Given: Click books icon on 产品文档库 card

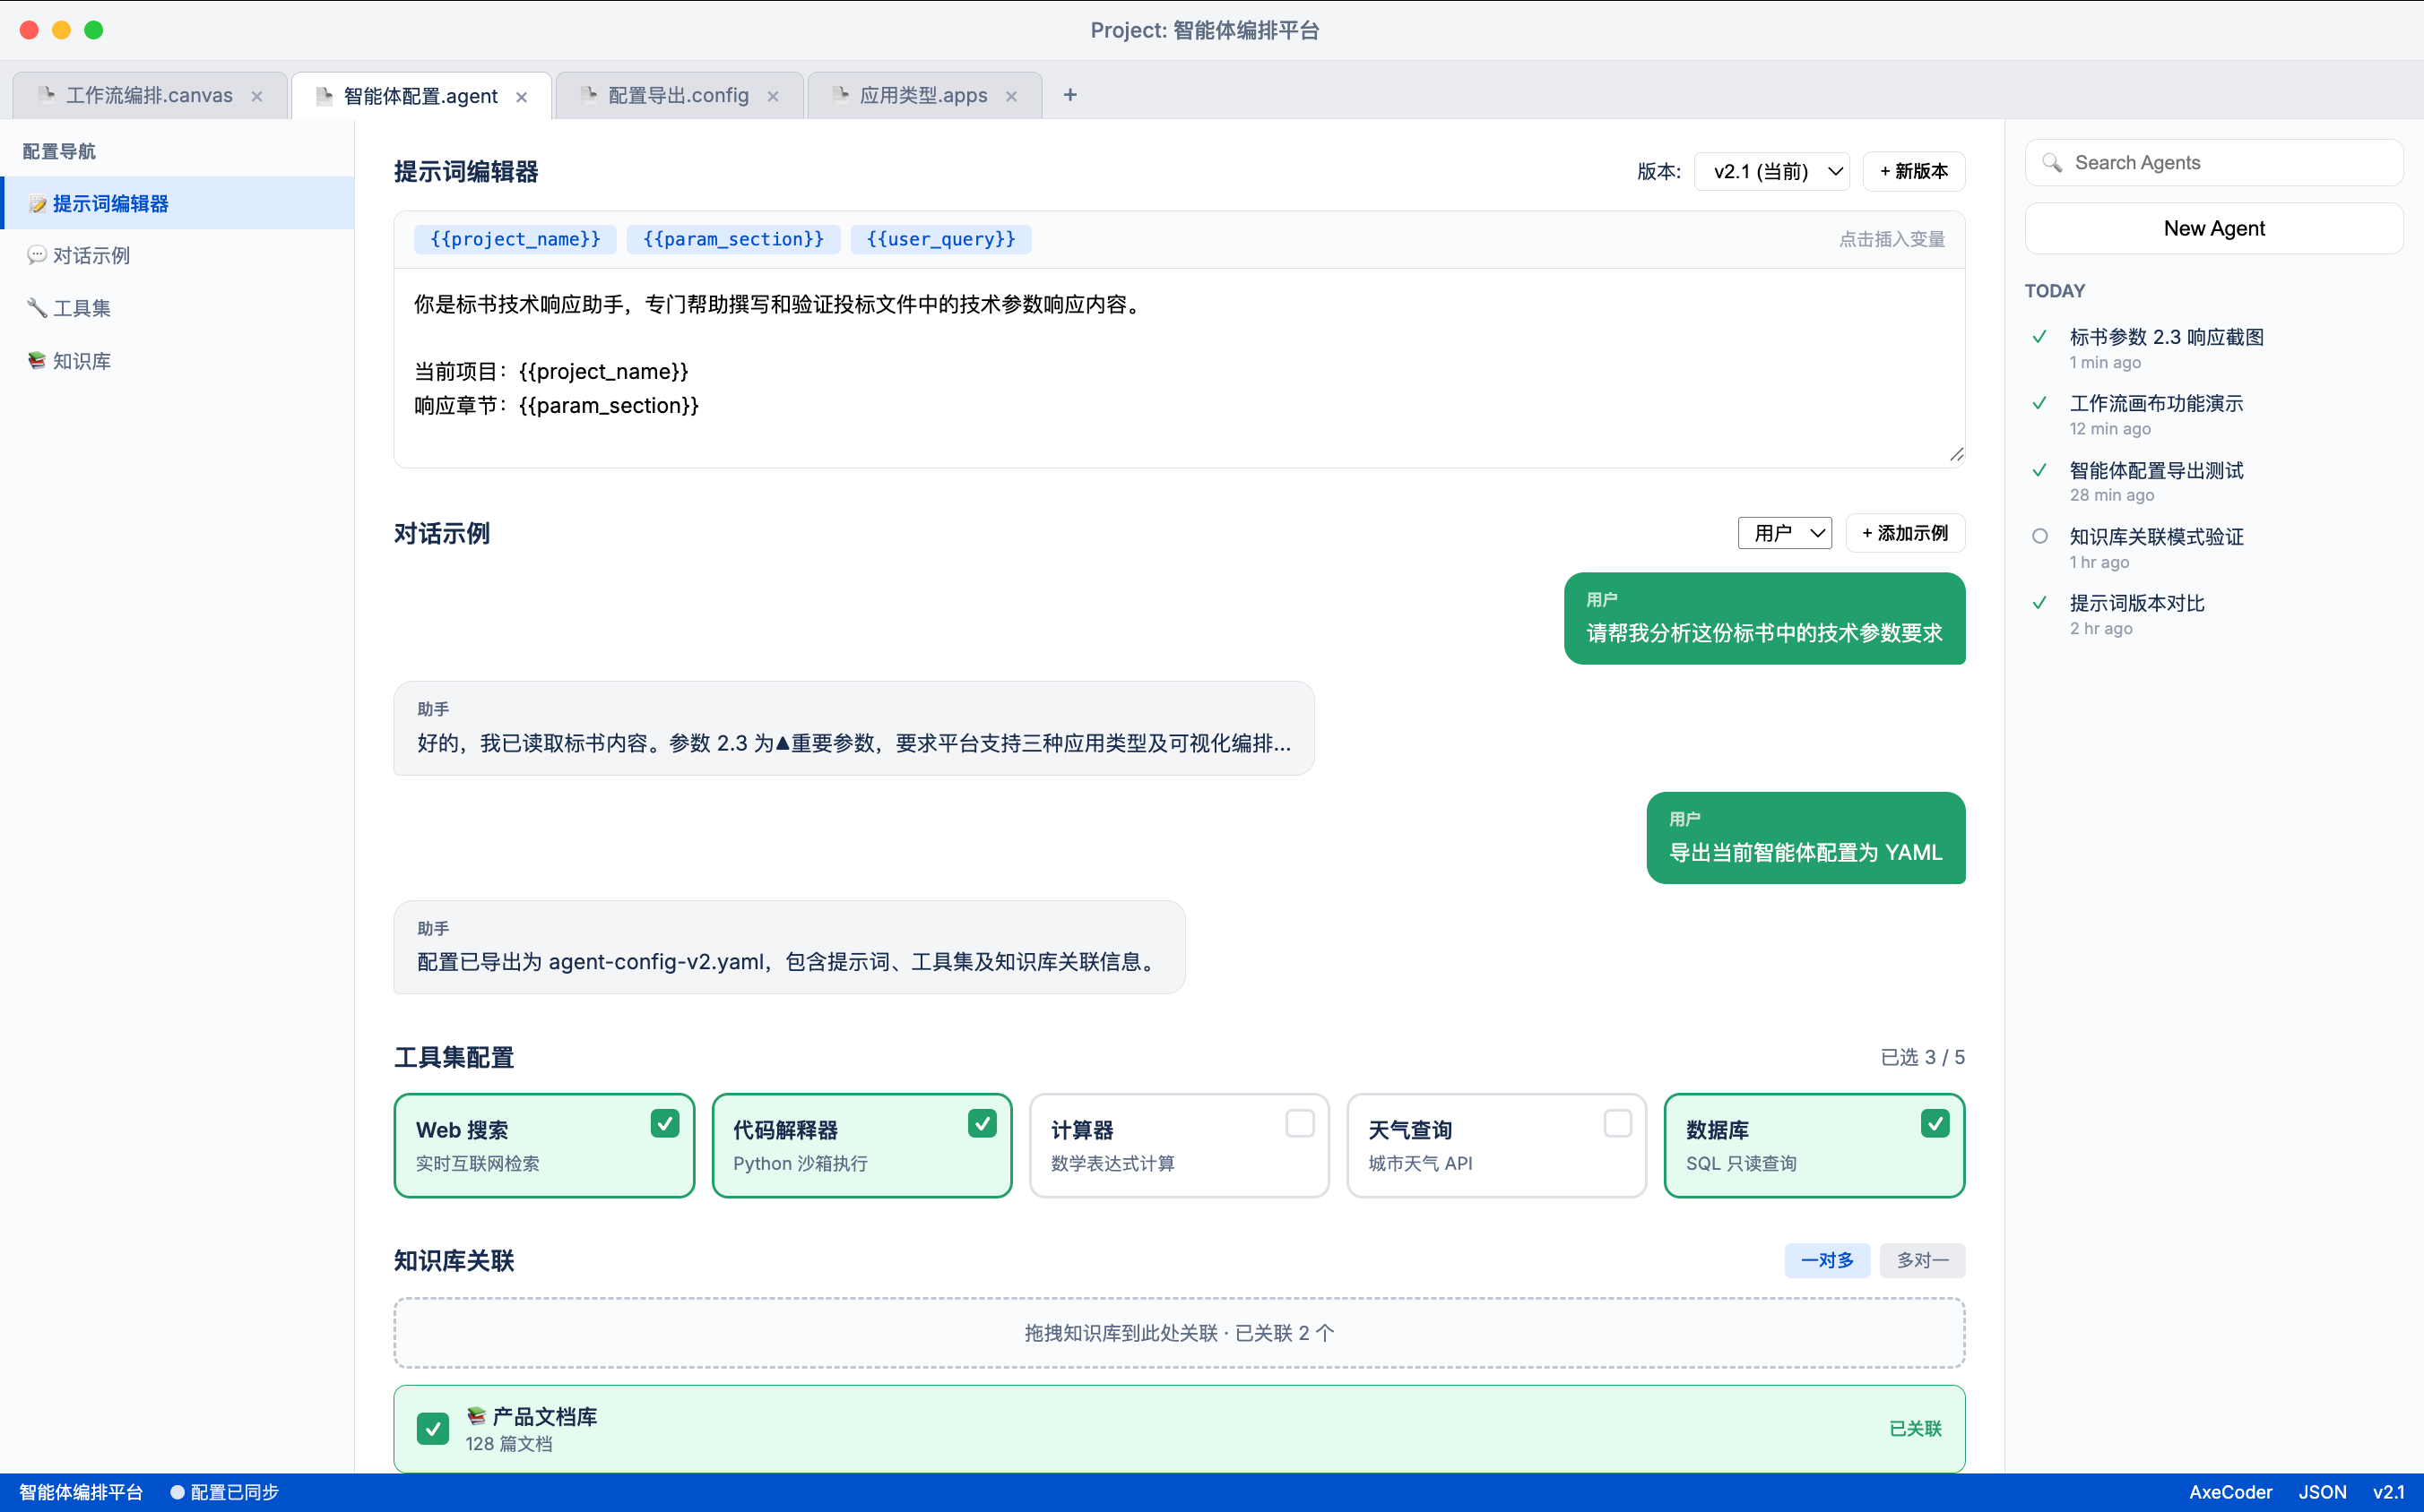Looking at the screenshot, I should 476,1416.
